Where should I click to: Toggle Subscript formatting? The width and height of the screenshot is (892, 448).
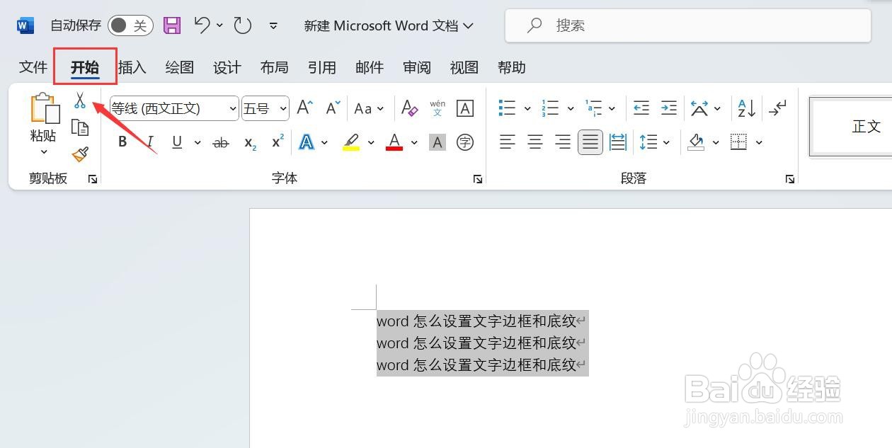(250, 142)
